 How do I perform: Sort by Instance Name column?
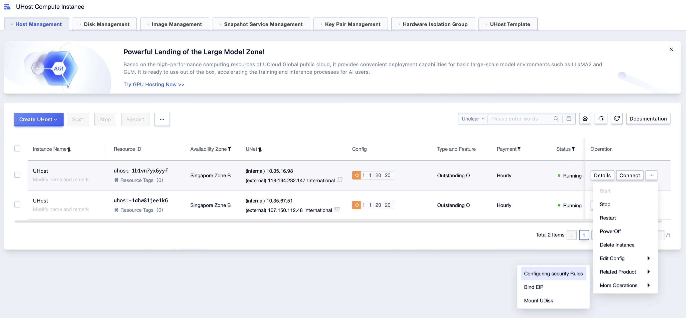[x=69, y=149]
